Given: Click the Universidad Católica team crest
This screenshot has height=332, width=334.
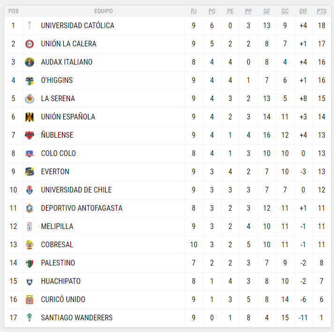Looking at the screenshot, I should (x=30, y=26).
